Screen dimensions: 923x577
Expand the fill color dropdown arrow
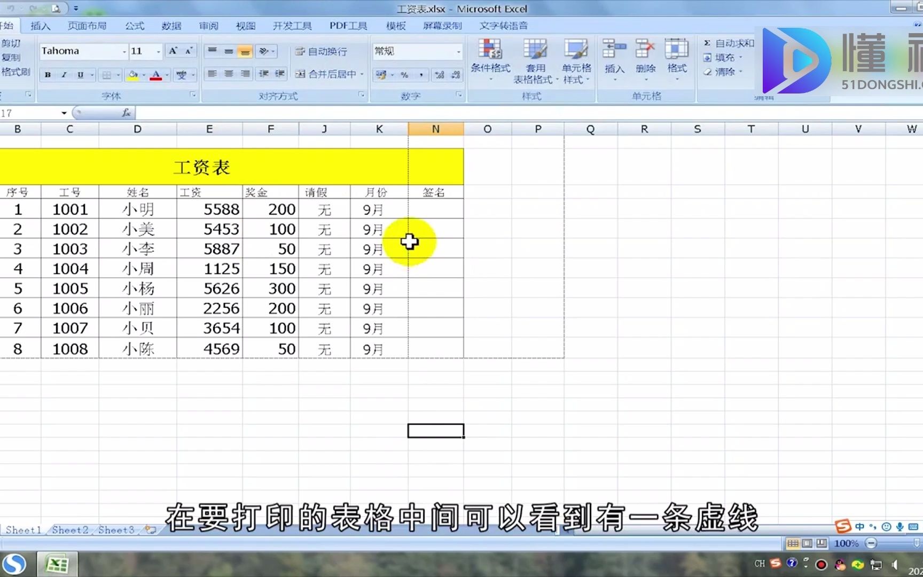(x=144, y=75)
